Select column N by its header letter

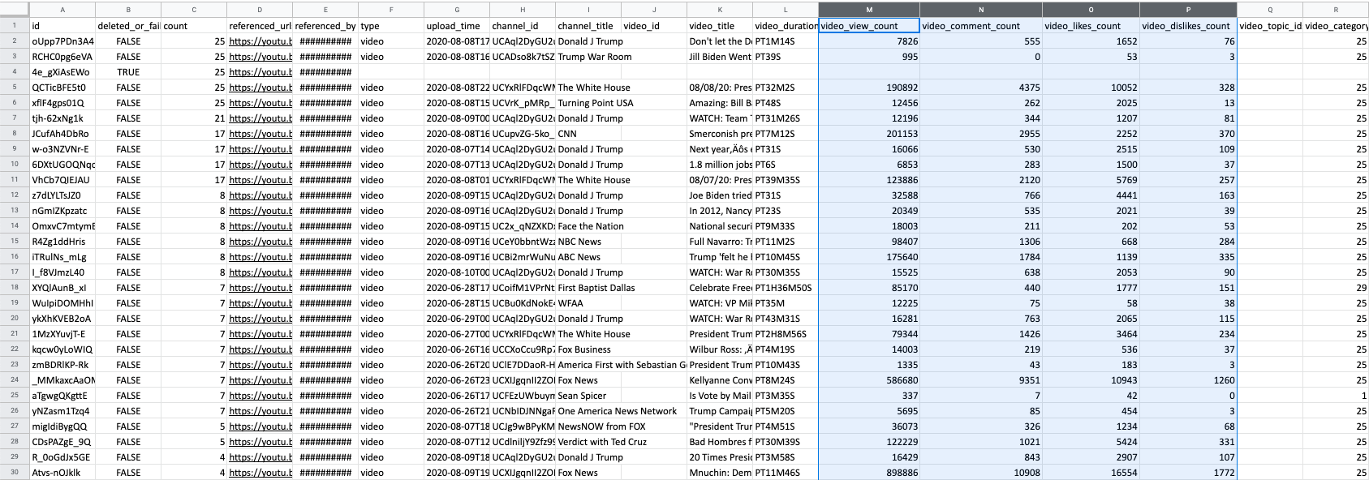980,10
